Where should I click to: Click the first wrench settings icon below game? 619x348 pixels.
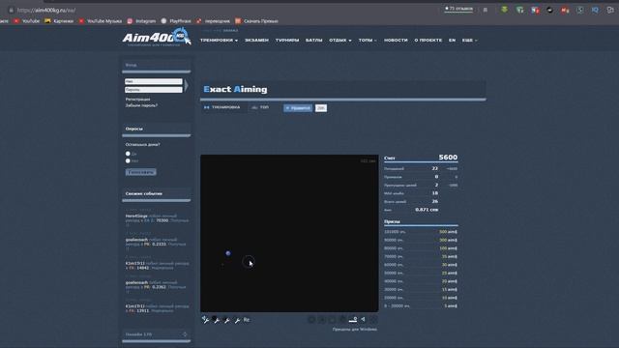coord(206,320)
